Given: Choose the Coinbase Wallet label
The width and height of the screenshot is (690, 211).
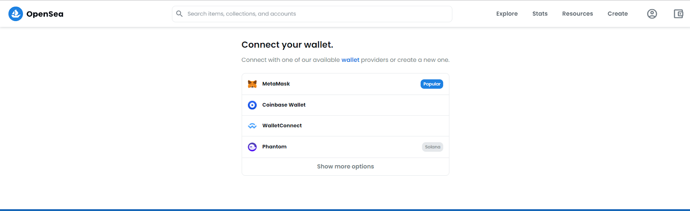Looking at the screenshot, I should tap(284, 105).
